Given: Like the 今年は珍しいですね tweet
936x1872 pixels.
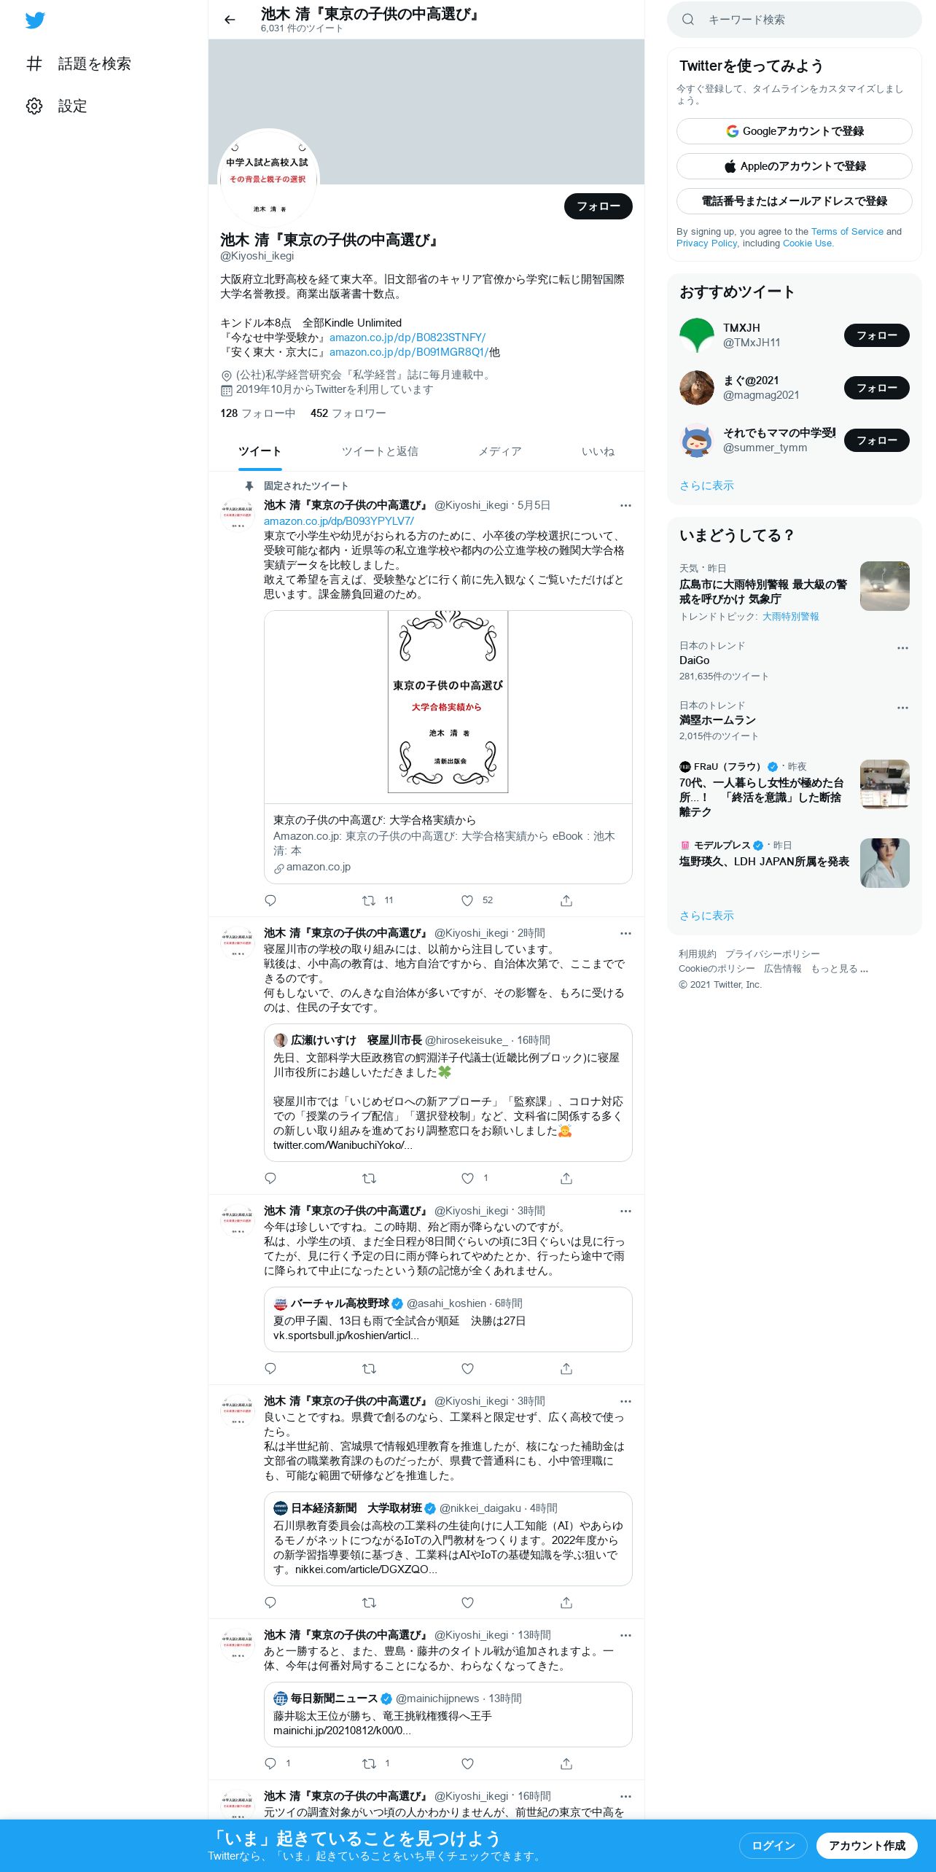Looking at the screenshot, I should point(467,1368).
